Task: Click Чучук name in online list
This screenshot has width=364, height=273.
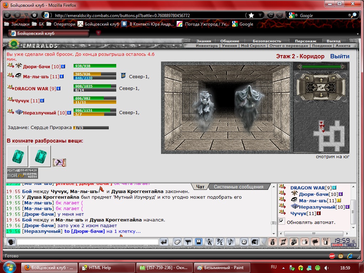Action: 299,213
